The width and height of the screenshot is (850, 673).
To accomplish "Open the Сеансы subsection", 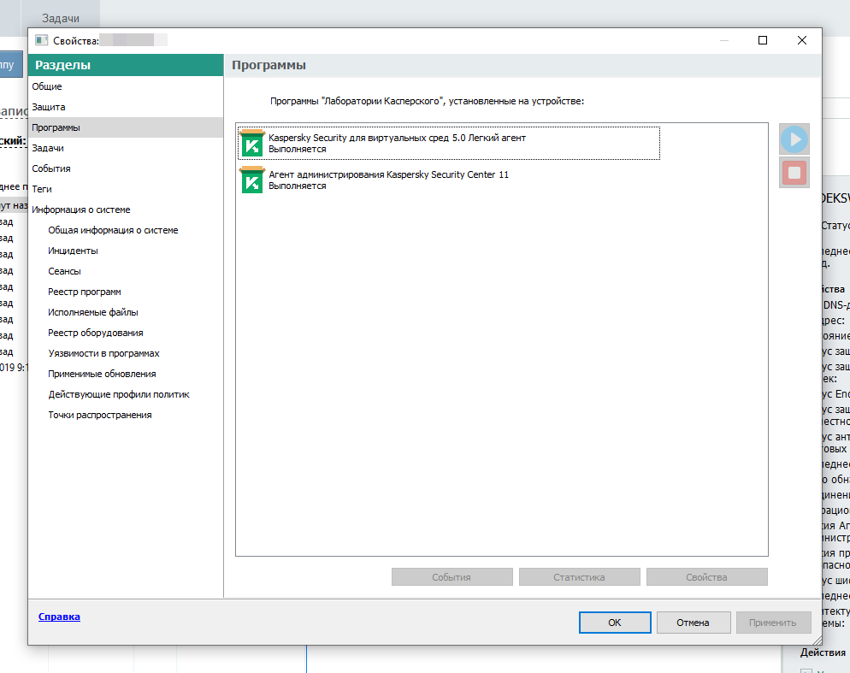I will (64, 272).
